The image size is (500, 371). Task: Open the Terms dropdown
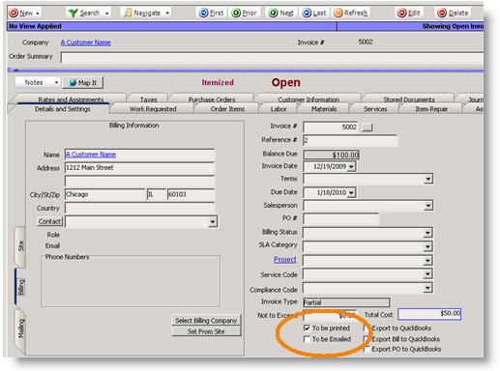click(x=428, y=179)
